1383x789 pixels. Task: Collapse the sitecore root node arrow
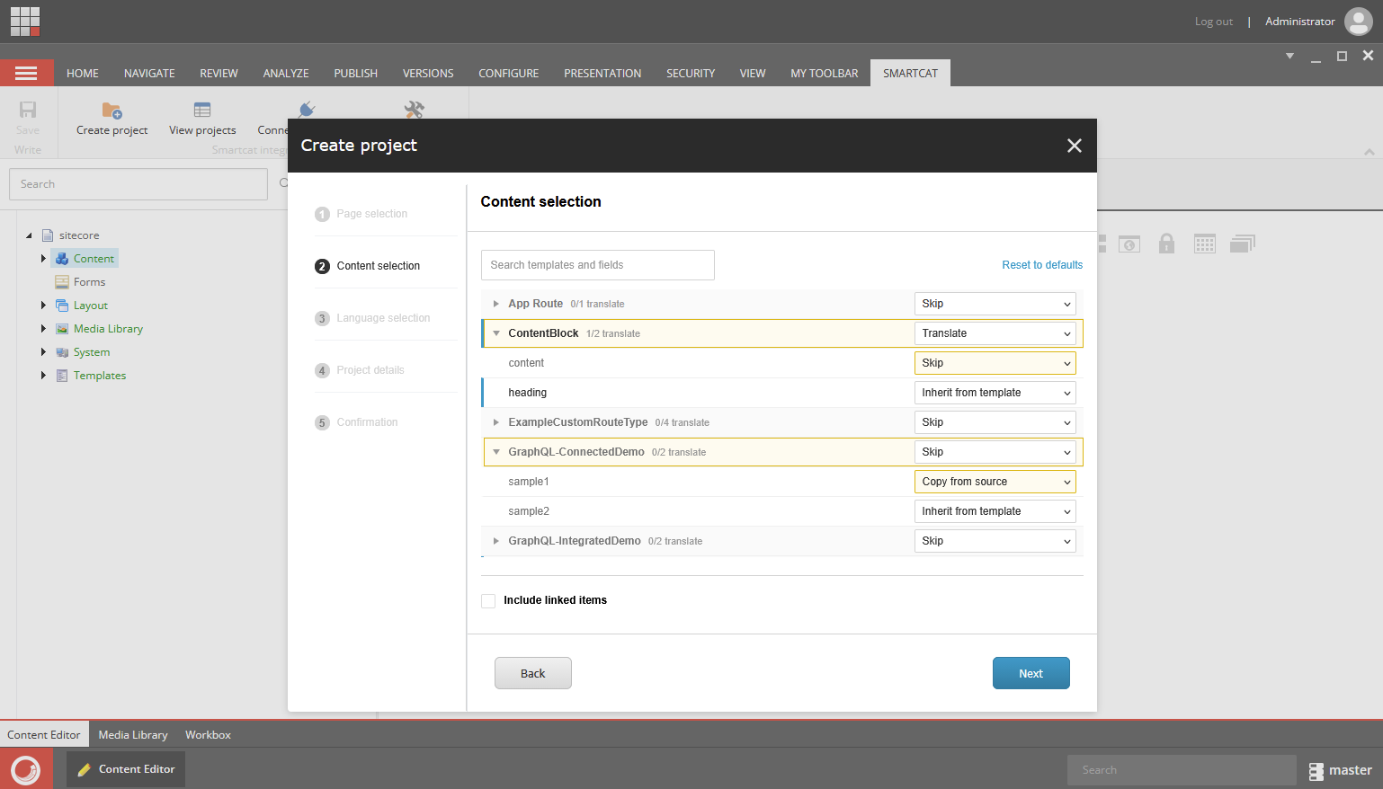pyautogui.click(x=29, y=235)
